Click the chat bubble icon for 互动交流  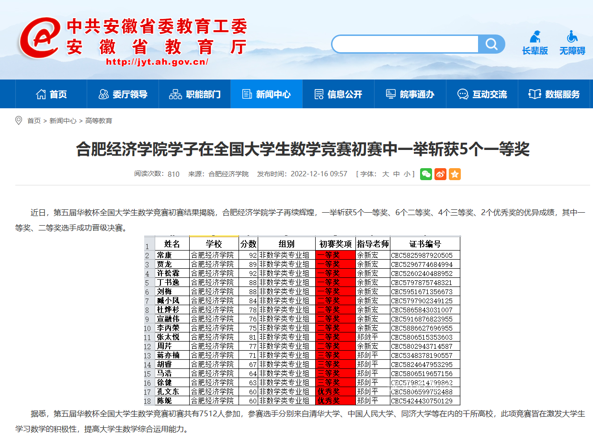tap(462, 94)
